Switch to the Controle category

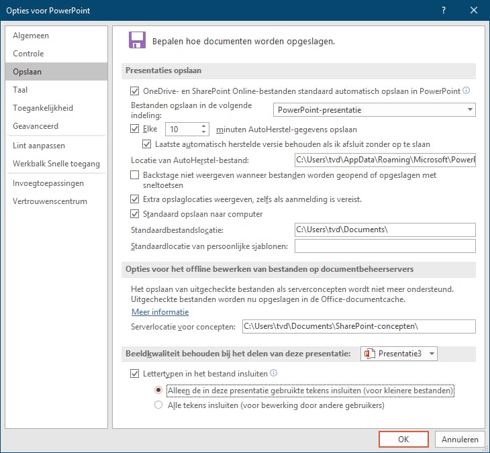click(x=56, y=54)
